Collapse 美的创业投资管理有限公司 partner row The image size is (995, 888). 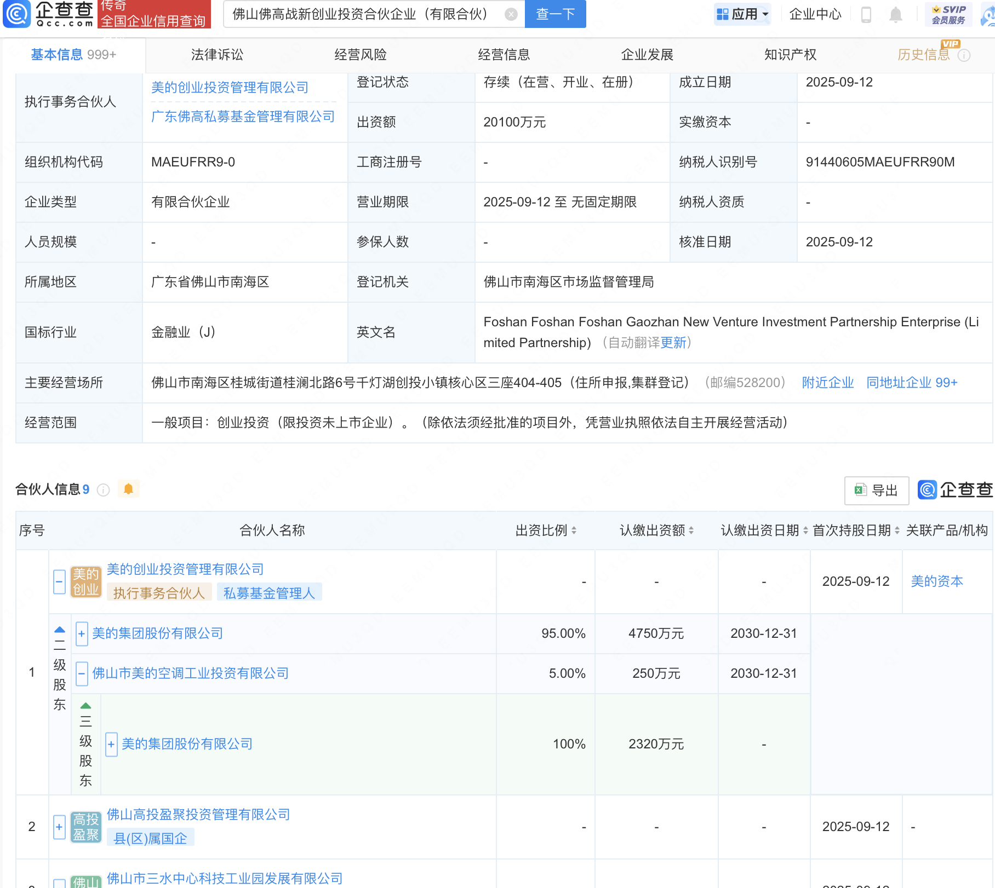coord(60,581)
